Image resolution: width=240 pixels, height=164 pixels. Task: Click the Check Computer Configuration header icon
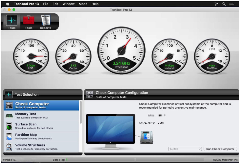90,95
